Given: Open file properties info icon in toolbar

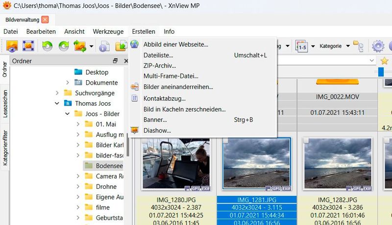Looking at the screenshot, I should pos(104,46).
